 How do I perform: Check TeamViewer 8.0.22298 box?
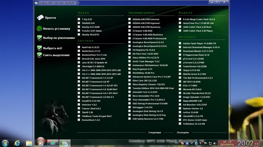(x=180, y=66)
